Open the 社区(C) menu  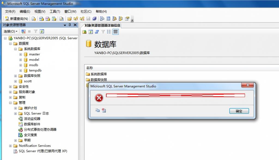click(x=86, y=11)
